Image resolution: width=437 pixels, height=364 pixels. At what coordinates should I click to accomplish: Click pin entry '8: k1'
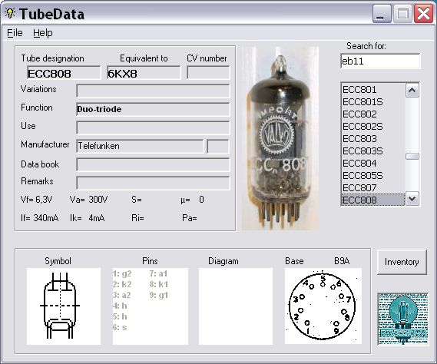[x=159, y=284]
